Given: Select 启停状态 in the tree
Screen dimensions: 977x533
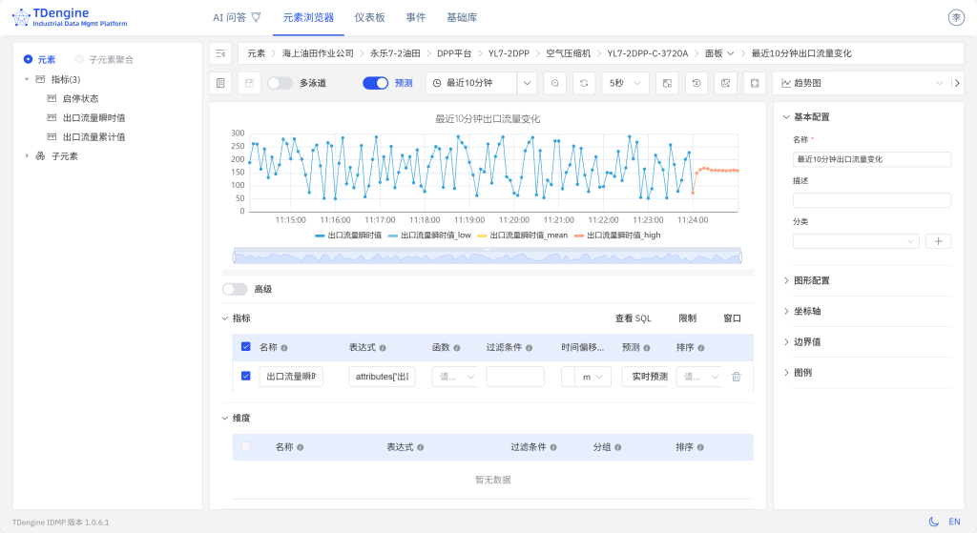Looking at the screenshot, I should click(80, 98).
